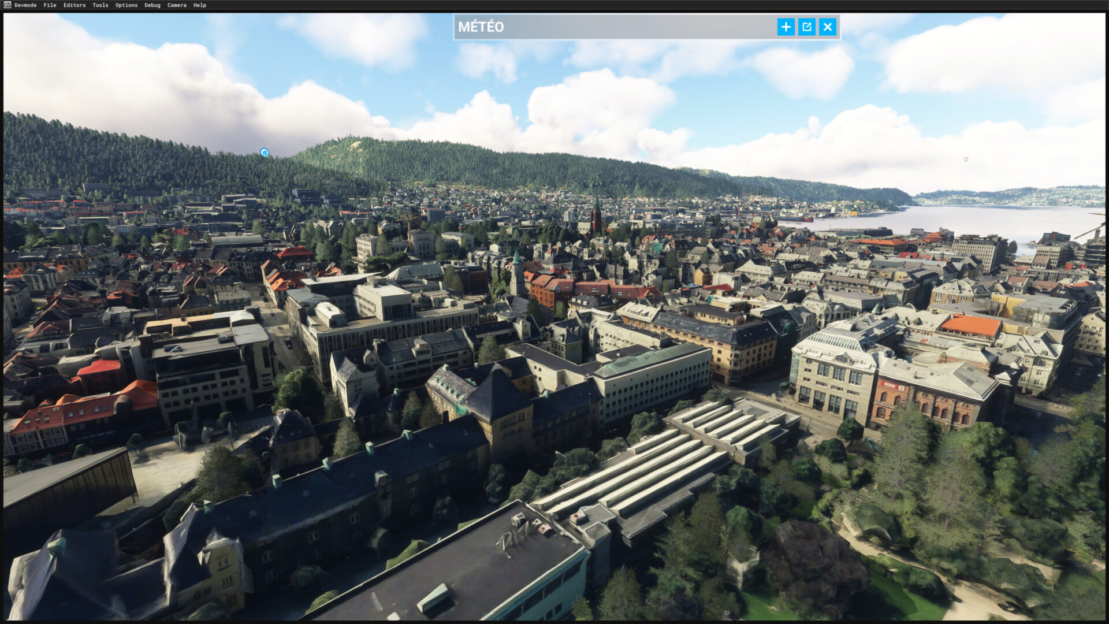This screenshot has height=624, width=1109.
Task: Open the Options menu
Action: pyautogui.click(x=126, y=5)
